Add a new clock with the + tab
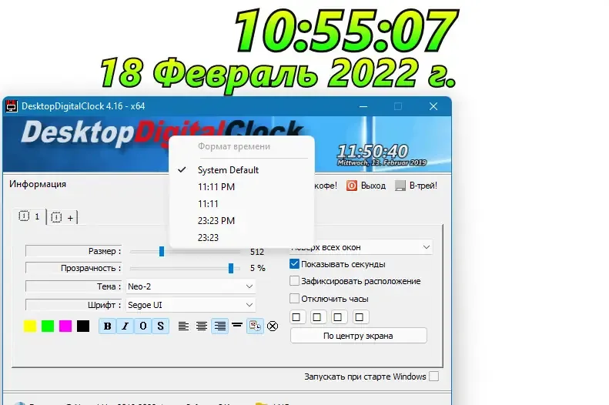This screenshot has height=405, width=609. tap(63, 217)
